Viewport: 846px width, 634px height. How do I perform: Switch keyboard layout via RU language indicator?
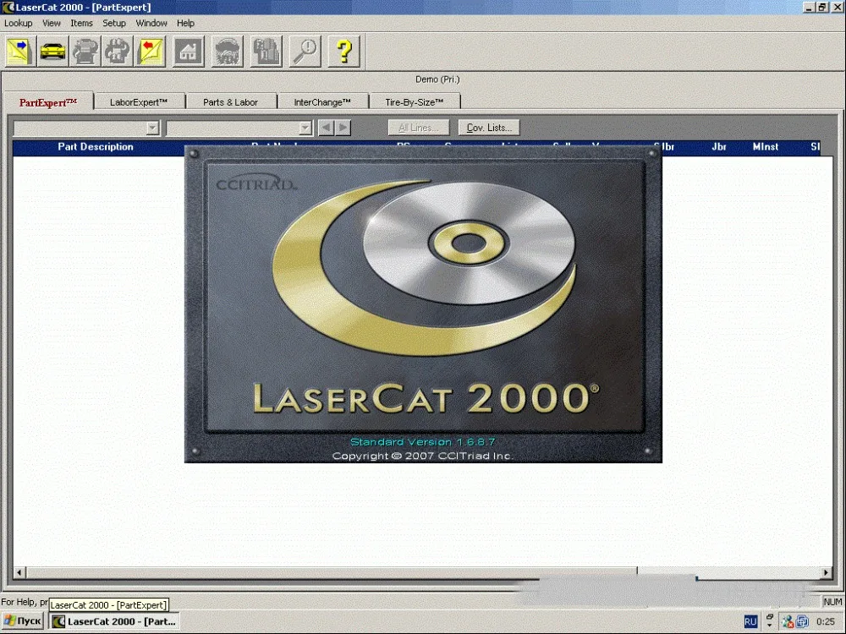[750, 620]
